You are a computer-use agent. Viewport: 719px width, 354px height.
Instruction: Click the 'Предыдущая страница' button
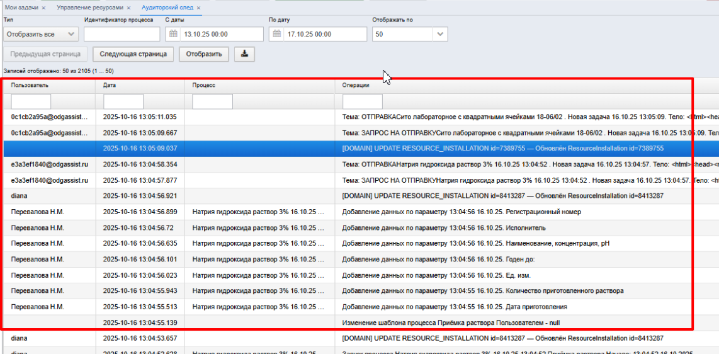tap(45, 54)
